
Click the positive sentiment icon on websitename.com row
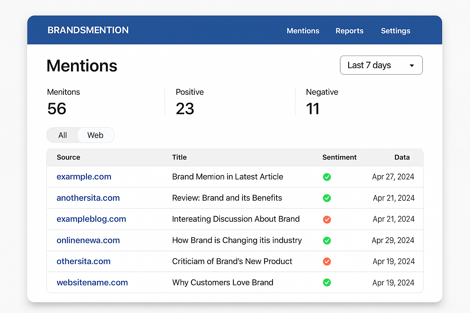[327, 283]
